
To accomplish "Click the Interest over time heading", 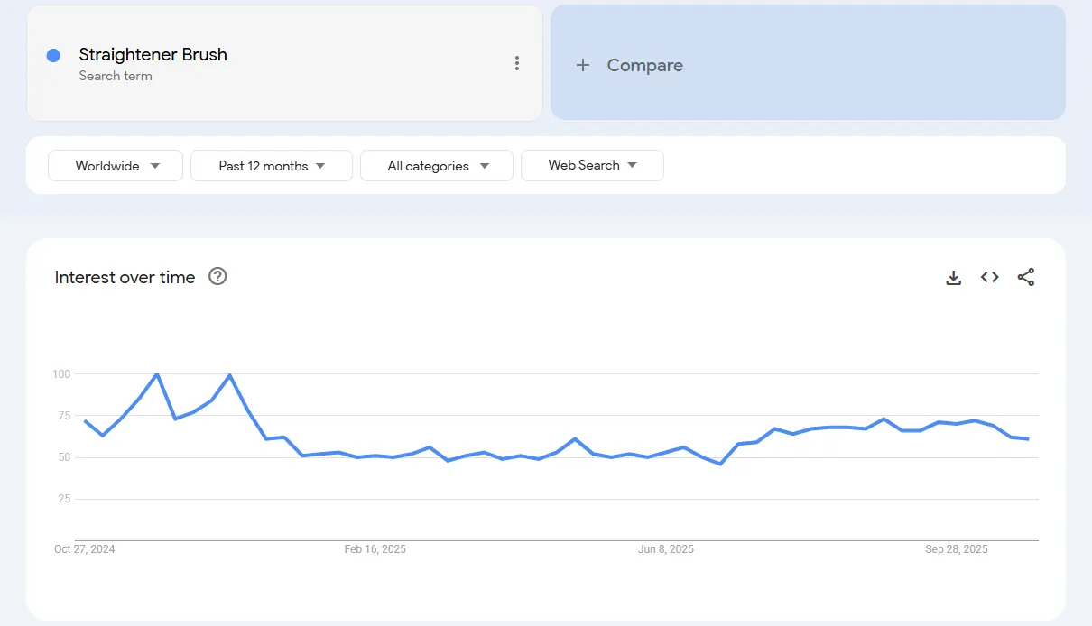I will pyautogui.click(x=125, y=277).
